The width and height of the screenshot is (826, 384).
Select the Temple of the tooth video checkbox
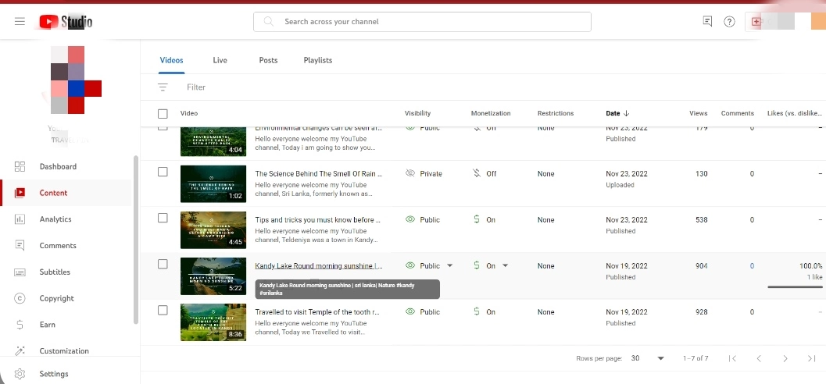[163, 311]
